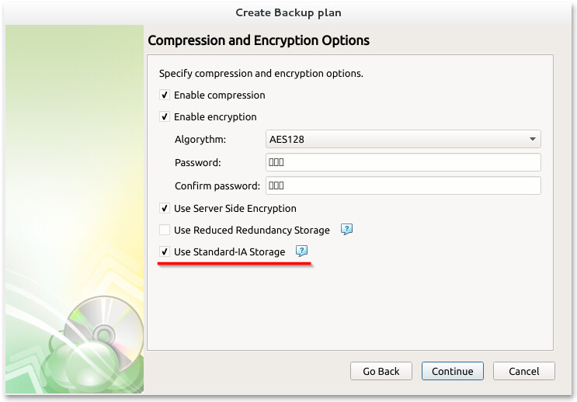Click the "Password:" label text
The image size is (577, 402).
pyautogui.click(x=198, y=163)
